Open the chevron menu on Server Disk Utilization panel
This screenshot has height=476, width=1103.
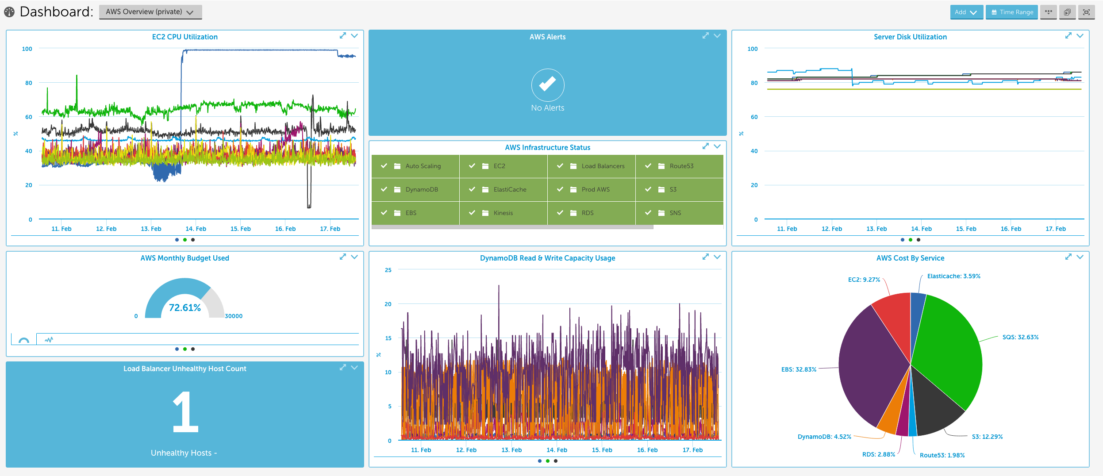click(x=1081, y=36)
